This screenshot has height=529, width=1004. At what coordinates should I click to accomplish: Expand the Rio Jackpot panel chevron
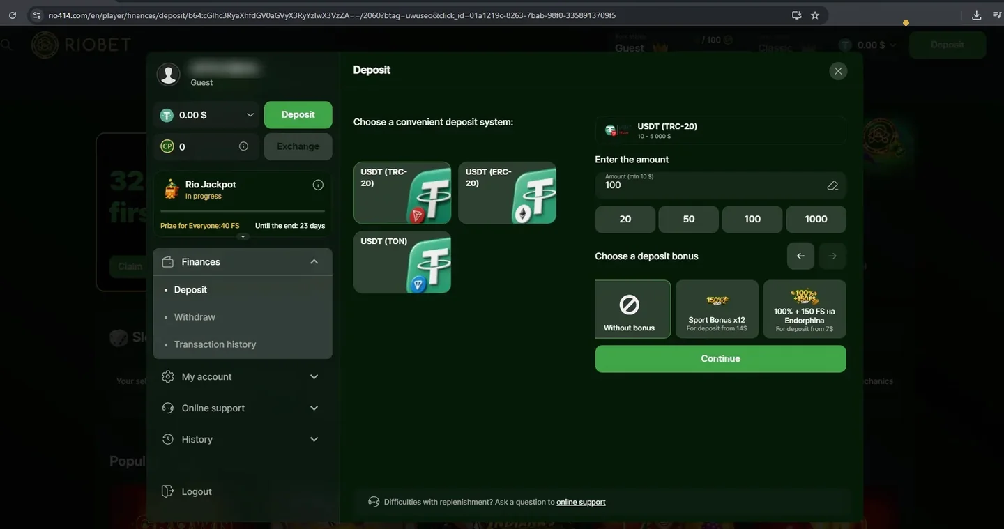[243, 237]
